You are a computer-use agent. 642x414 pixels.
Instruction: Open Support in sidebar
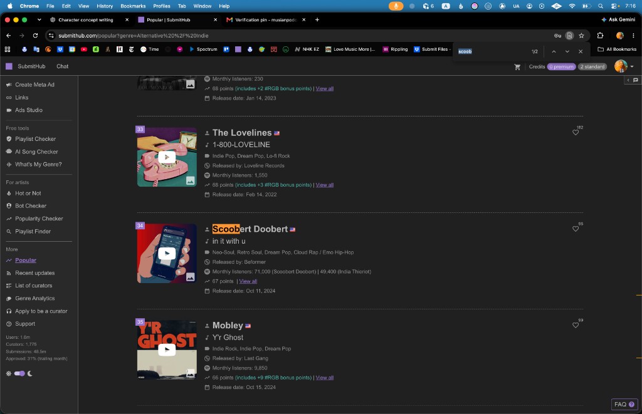pyautogui.click(x=25, y=324)
